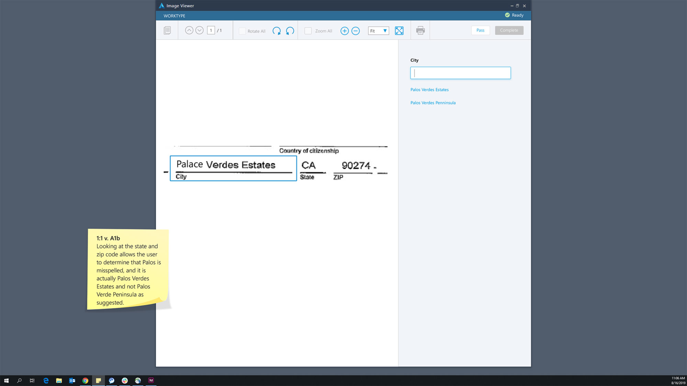687x386 pixels.
Task: Enable the Rotate All checkbox
Action: point(242,31)
